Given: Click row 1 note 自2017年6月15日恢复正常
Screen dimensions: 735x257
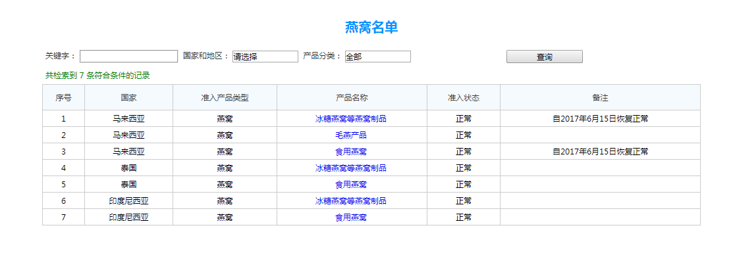Looking at the screenshot, I should click(600, 119).
